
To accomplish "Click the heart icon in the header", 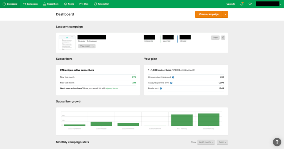I will click(x=250, y=4).
